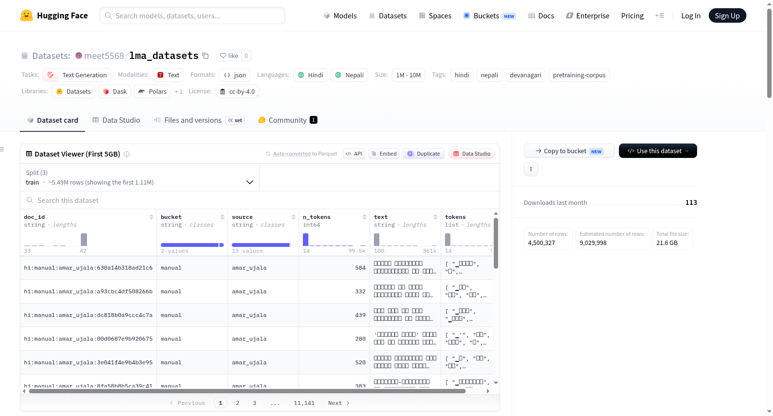Open the Pricing page link
This screenshot has height=416, width=773.
click(x=632, y=15)
